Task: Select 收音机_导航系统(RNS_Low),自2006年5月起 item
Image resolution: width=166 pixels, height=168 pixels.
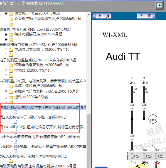Action: click(35, 29)
